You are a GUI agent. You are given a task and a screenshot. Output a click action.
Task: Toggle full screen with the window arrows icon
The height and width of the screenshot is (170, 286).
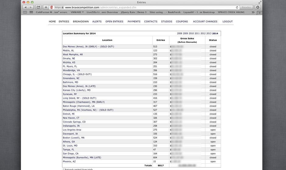[260, 2]
